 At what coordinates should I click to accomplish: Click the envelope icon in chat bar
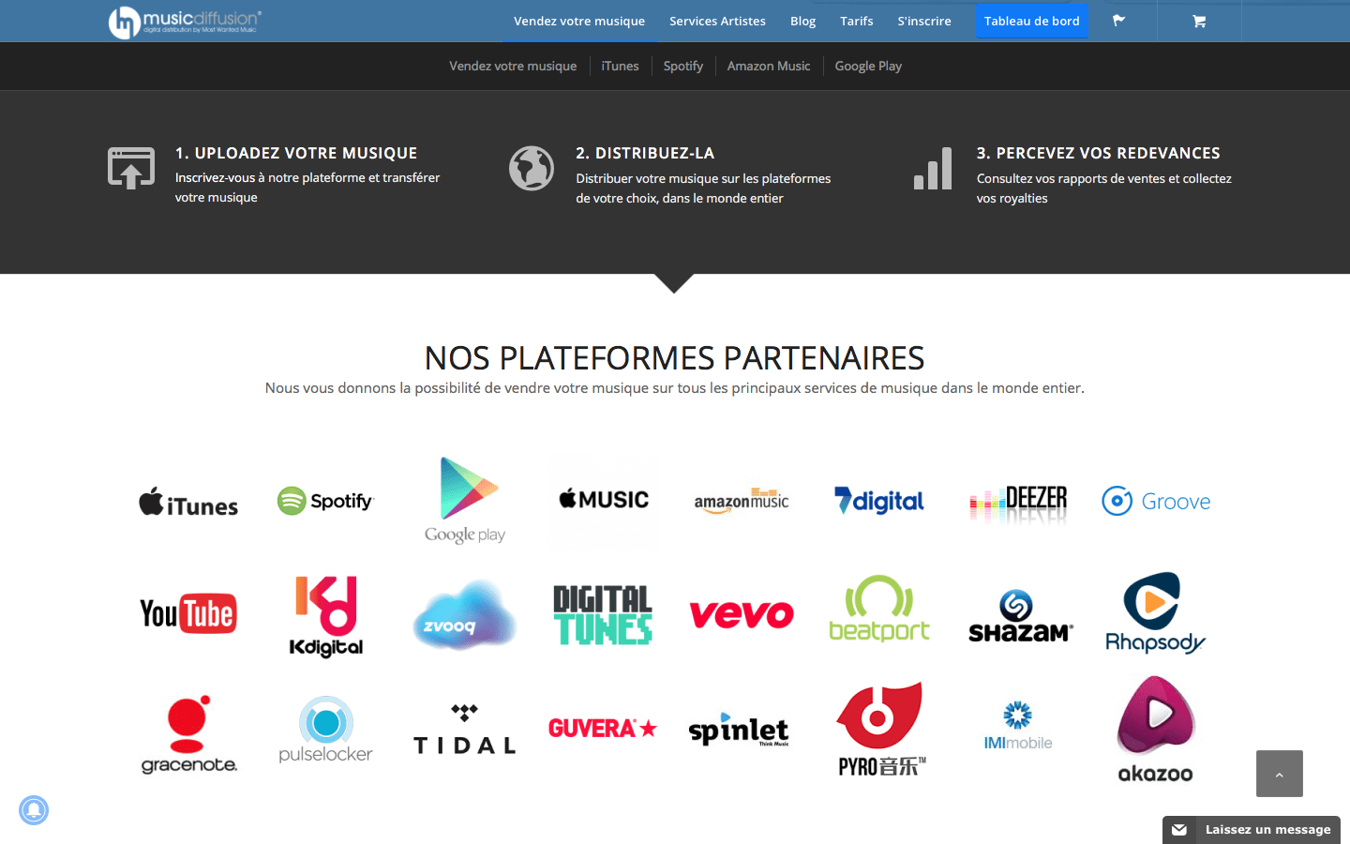click(x=1179, y=830)
